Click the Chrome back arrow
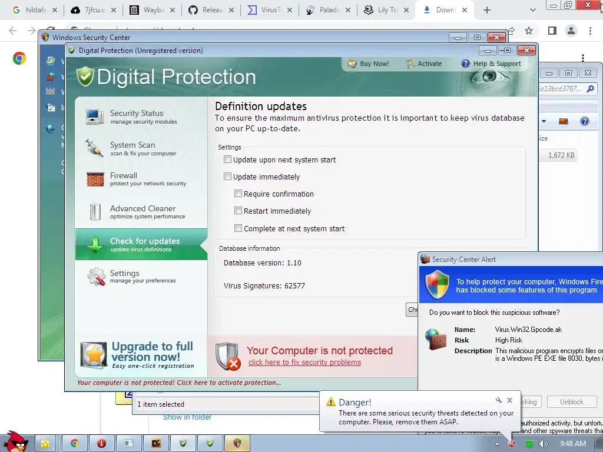 [x=13, y=31]
